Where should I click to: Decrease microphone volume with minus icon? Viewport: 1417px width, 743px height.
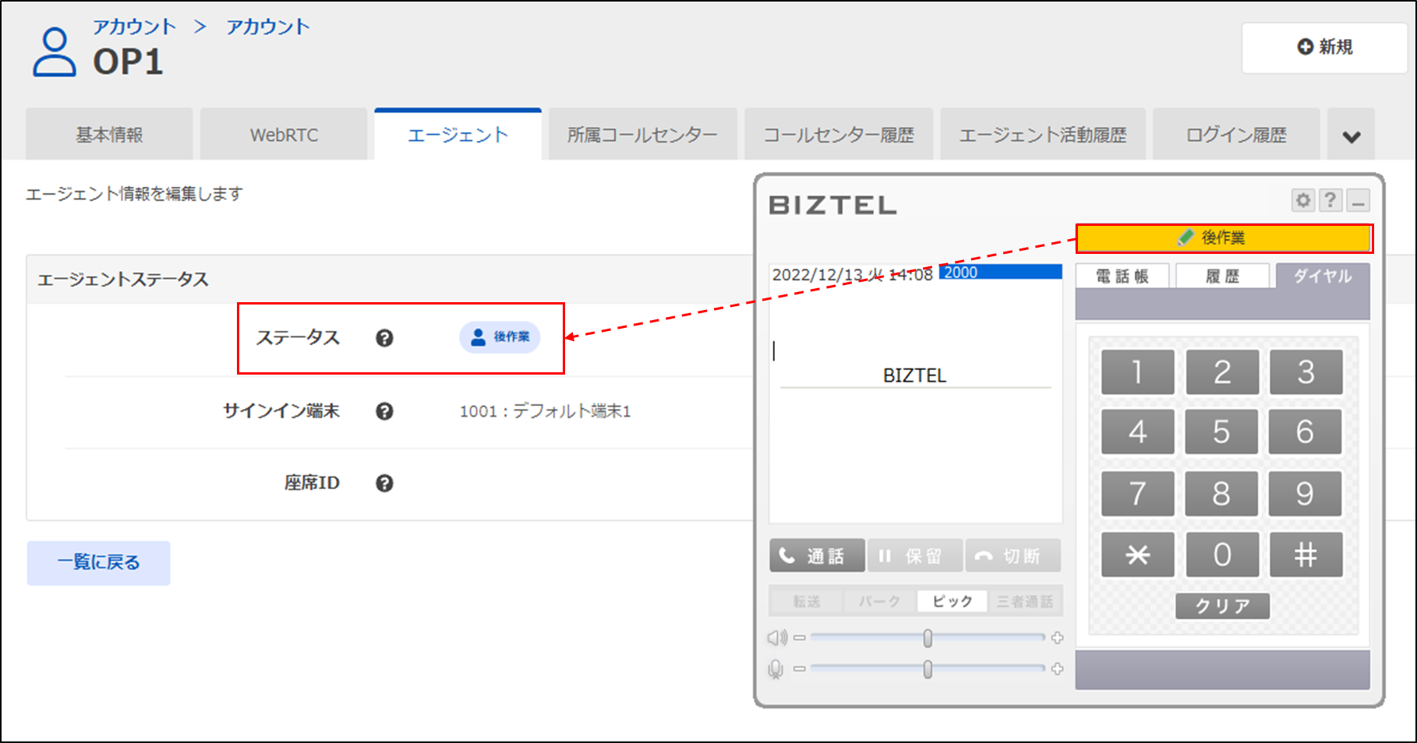[x=800, y=669]
